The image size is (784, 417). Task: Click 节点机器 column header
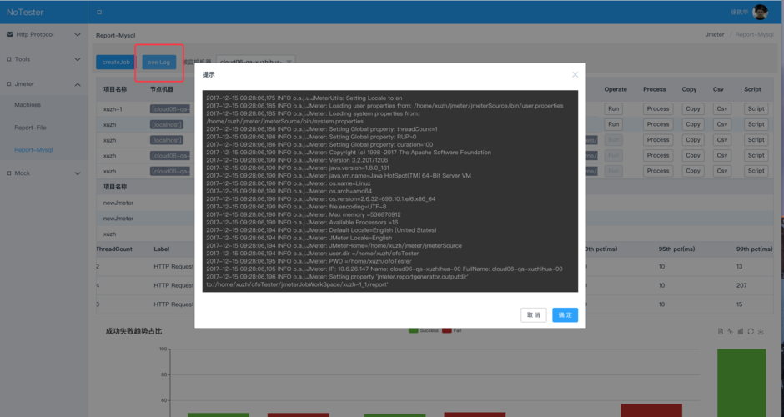point(162,89)
